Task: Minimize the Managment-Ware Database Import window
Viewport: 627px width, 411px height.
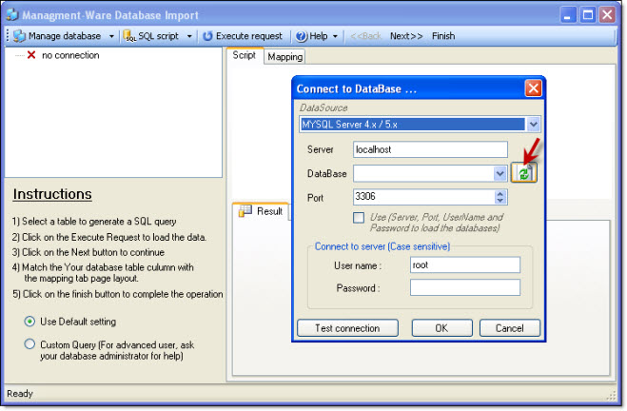Action: pyautogui.click(x=568, y=15)
